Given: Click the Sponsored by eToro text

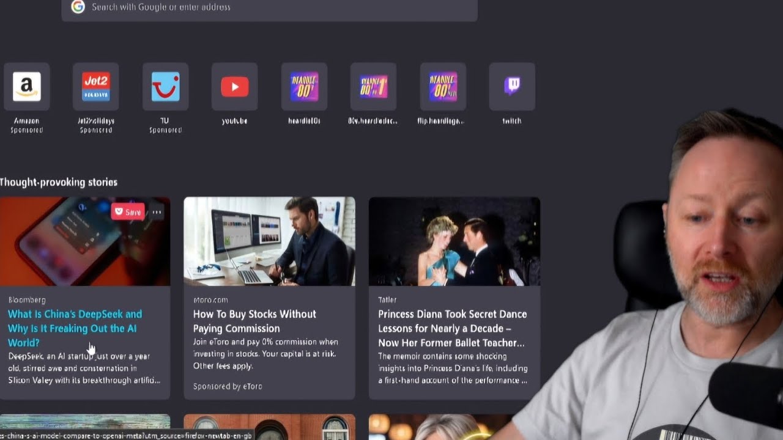Looking at the screenshot, I should pos(228,386).
